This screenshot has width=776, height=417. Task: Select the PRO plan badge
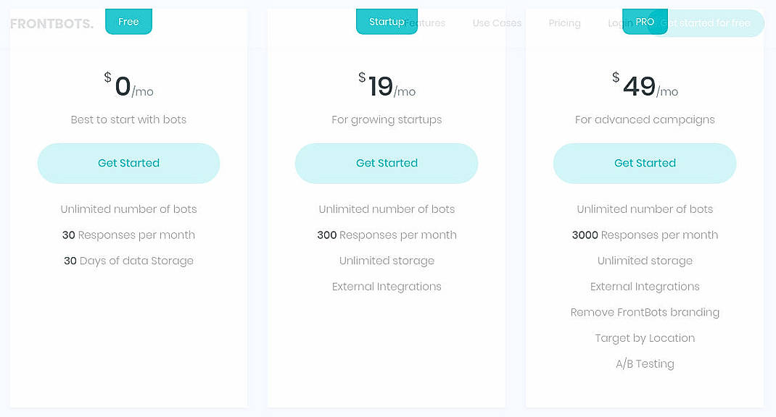[644, 21]
